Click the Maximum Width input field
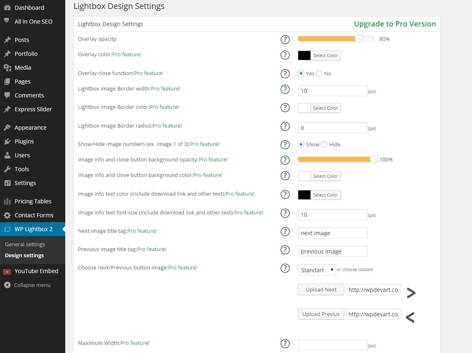 [332, 345]
